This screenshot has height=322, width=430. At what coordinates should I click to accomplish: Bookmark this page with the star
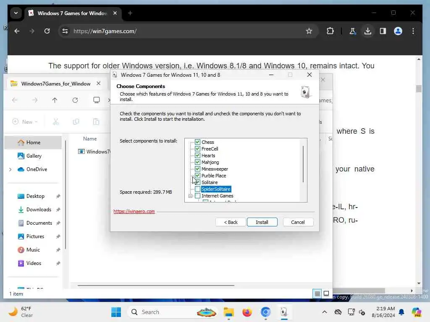tap(309, 31)
